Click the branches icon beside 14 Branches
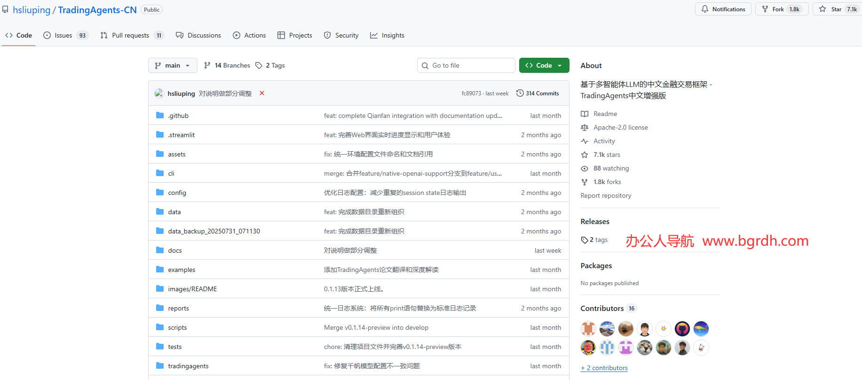This screenshot has height=380, width=862. [207, 65]
